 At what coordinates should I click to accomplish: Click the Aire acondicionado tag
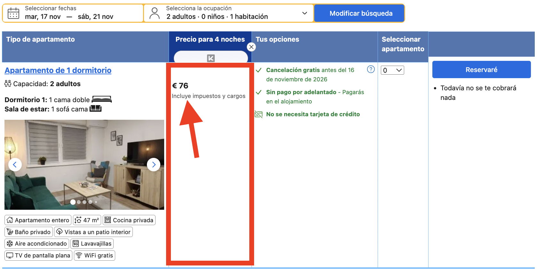[36, 244]
